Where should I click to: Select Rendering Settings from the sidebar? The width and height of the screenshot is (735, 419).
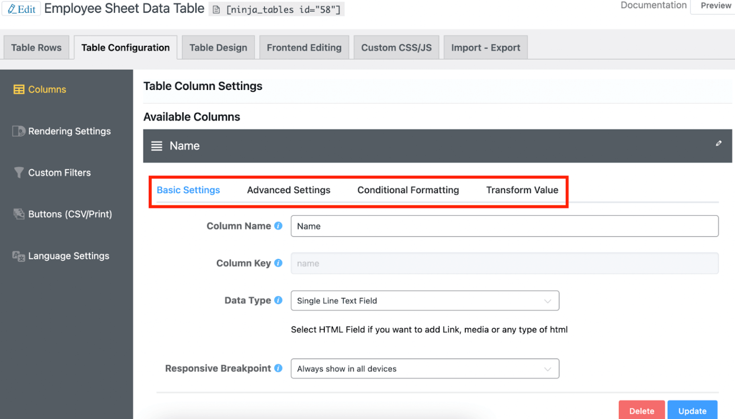pyautogui.click(x=69, y=131)
